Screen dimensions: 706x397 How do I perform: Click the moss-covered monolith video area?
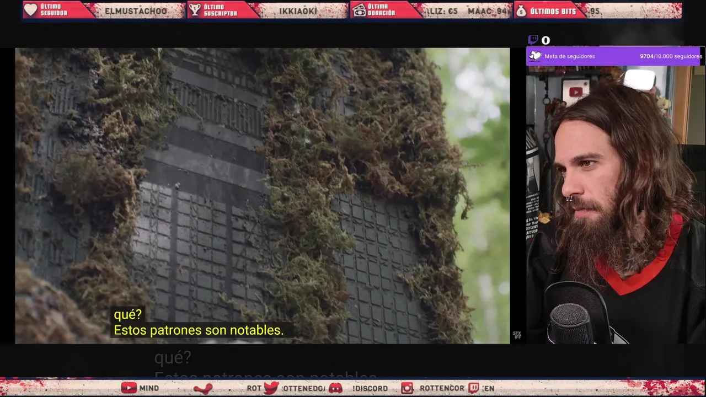click(263, 196)
